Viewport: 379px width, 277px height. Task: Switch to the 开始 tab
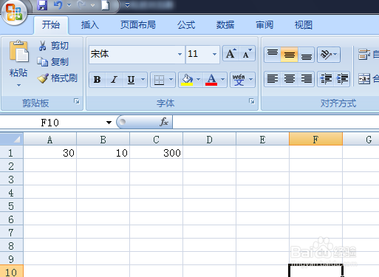(x=51, y=25)
